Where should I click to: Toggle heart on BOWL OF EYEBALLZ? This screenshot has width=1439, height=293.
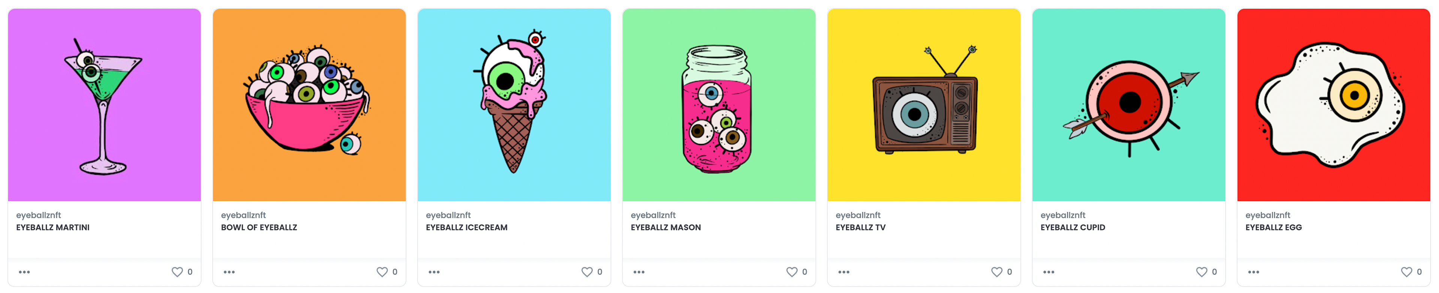(382, 272)
